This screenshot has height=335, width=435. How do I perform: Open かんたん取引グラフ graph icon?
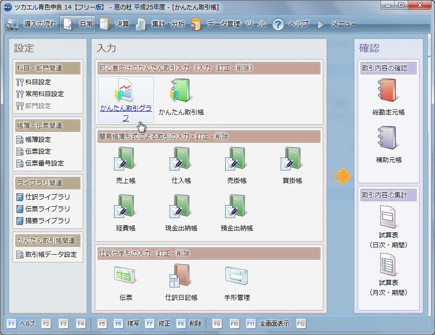click(124, 90)
